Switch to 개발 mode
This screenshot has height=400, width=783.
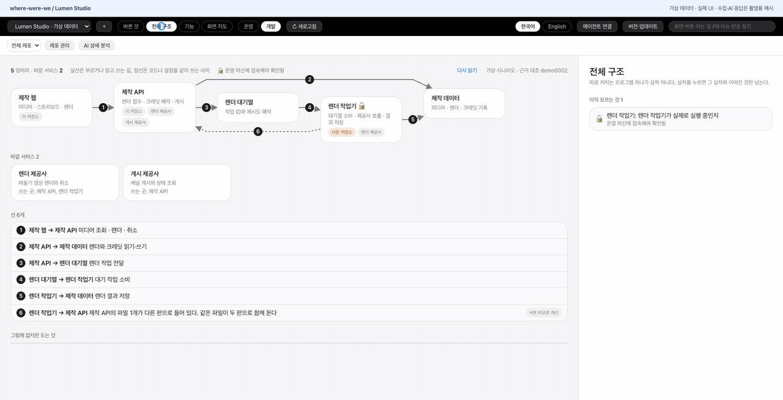[x=270, y=26]
